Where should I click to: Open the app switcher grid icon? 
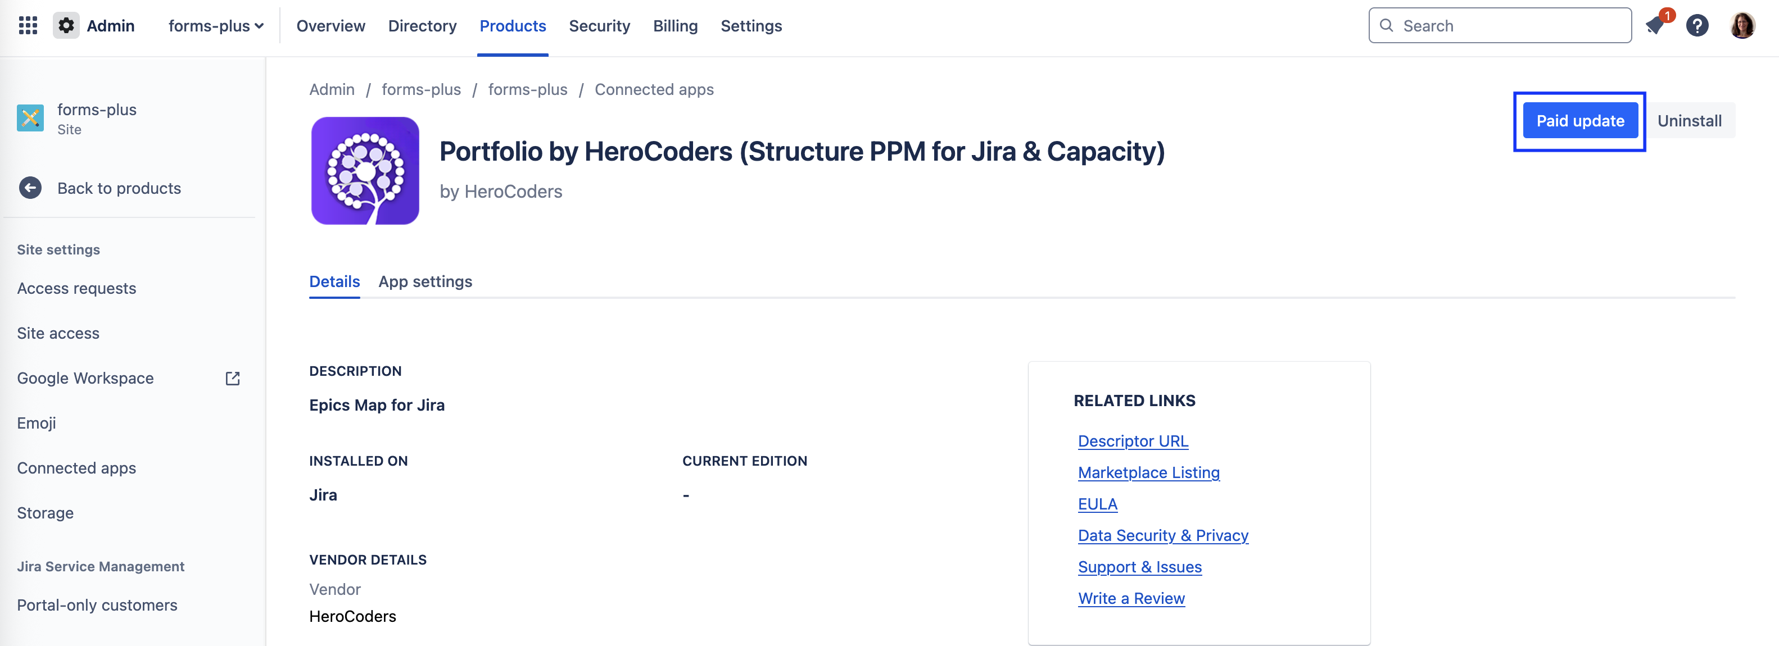click(28, 25)
